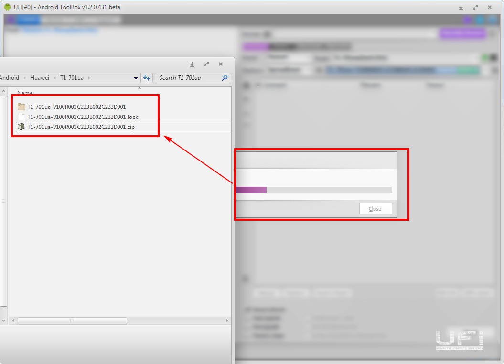Click the magnifier icon in Search T1-701ua box

pos(225,78)
